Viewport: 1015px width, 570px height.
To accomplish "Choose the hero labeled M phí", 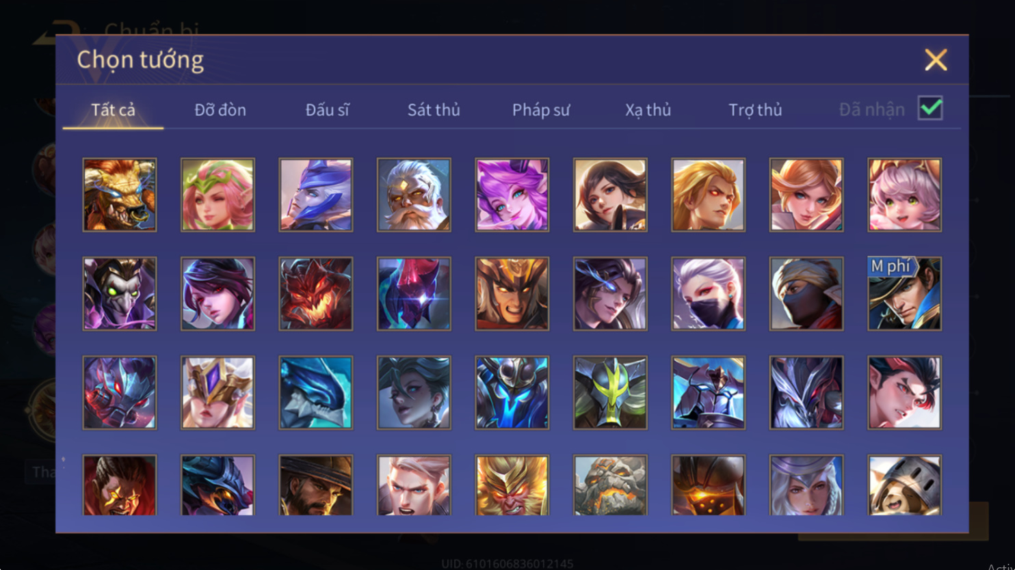I will [905, 294].
